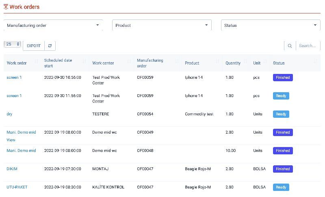Open the UTU-PAKET work order
The height and width of the screenshot is (197, 325).
[x=17, y=187]
